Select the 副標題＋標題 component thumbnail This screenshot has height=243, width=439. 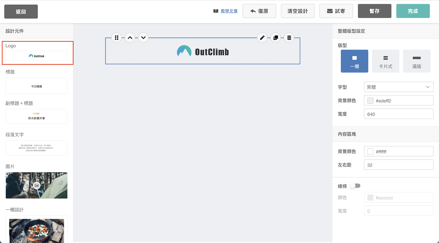(x=37, y=116)
